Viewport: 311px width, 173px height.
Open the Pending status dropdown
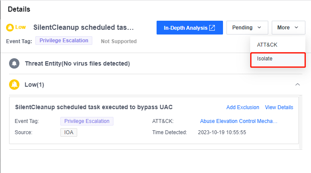pyautogui.click(x=247, y=28)
